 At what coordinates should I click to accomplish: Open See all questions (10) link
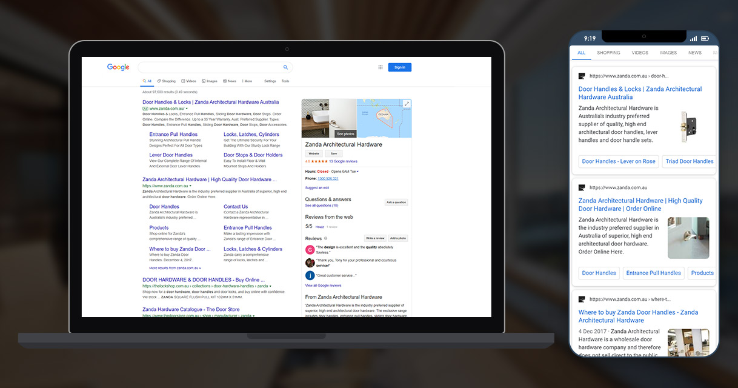point(322,206)
